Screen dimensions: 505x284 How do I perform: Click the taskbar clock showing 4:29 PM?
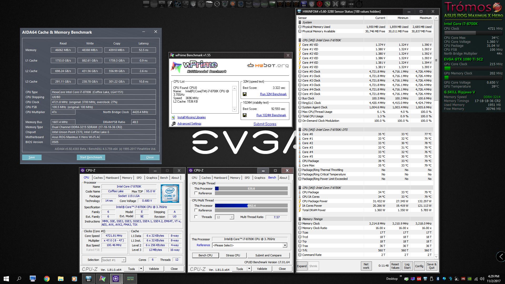click(x=493, y=278)
